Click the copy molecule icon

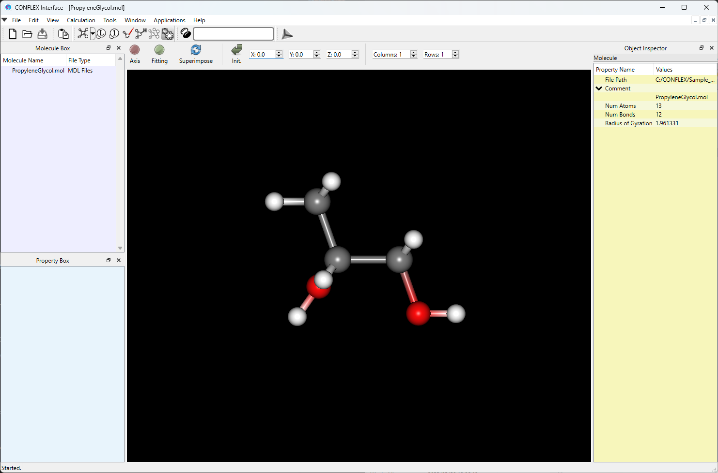[63, 34]
